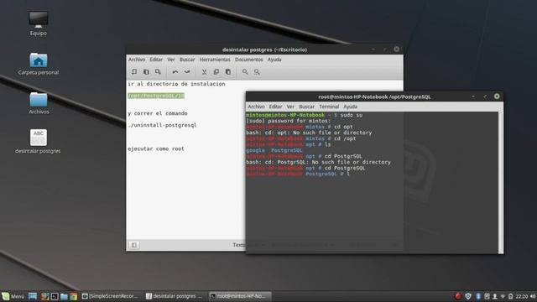The image size is (537, 302).
Task: Click the 22:20 clock in the panel
Action: point(522,296)
